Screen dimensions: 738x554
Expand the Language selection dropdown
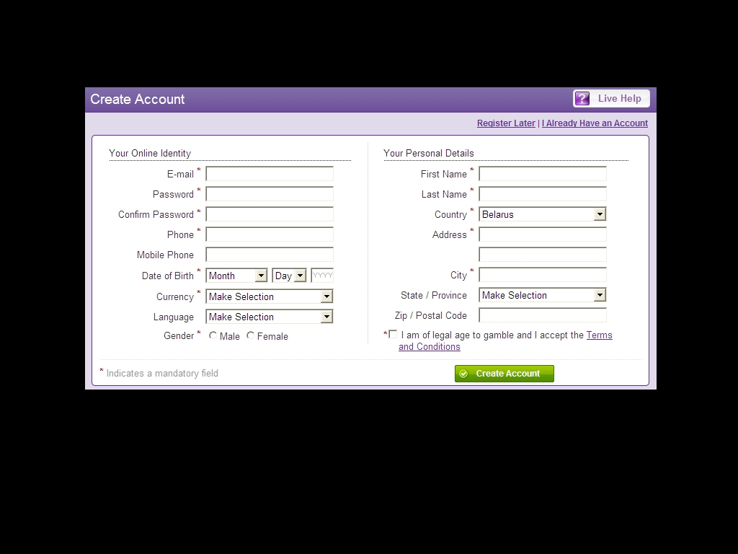pos(269,317)
